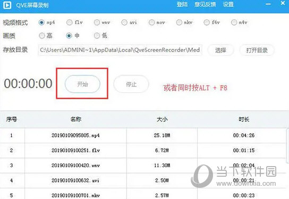
Task: Select mp4 video format
Action: [41, 22]
